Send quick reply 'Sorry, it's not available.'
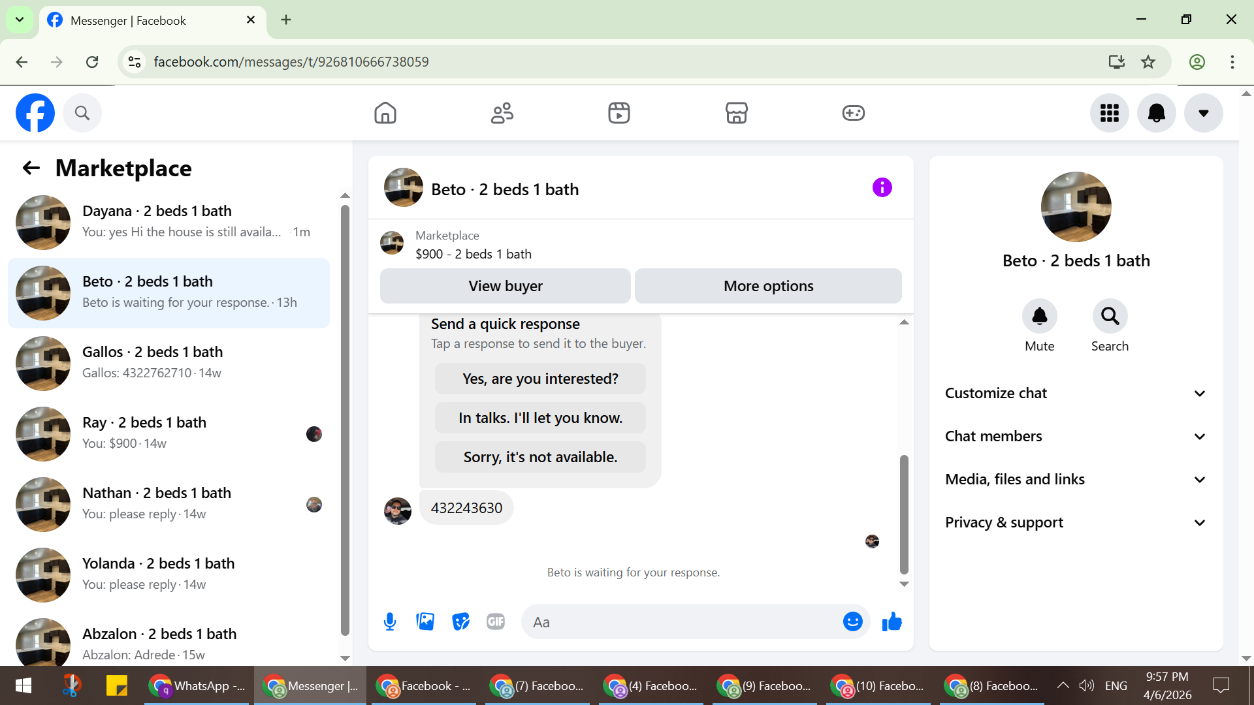1254x705 pixels. click(x=540, y=457)
